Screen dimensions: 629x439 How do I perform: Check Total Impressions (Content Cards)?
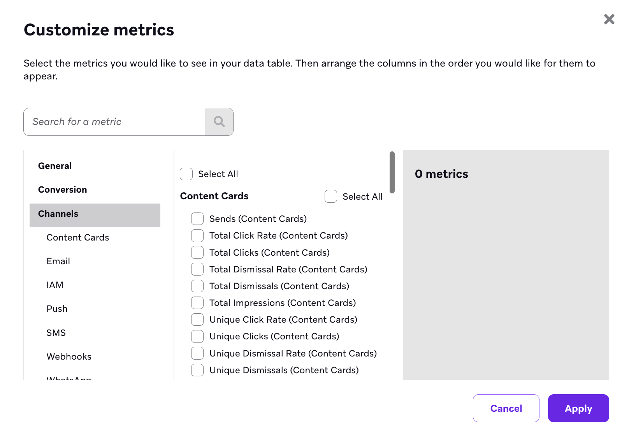pyautogui.click(x=197, y=303)
